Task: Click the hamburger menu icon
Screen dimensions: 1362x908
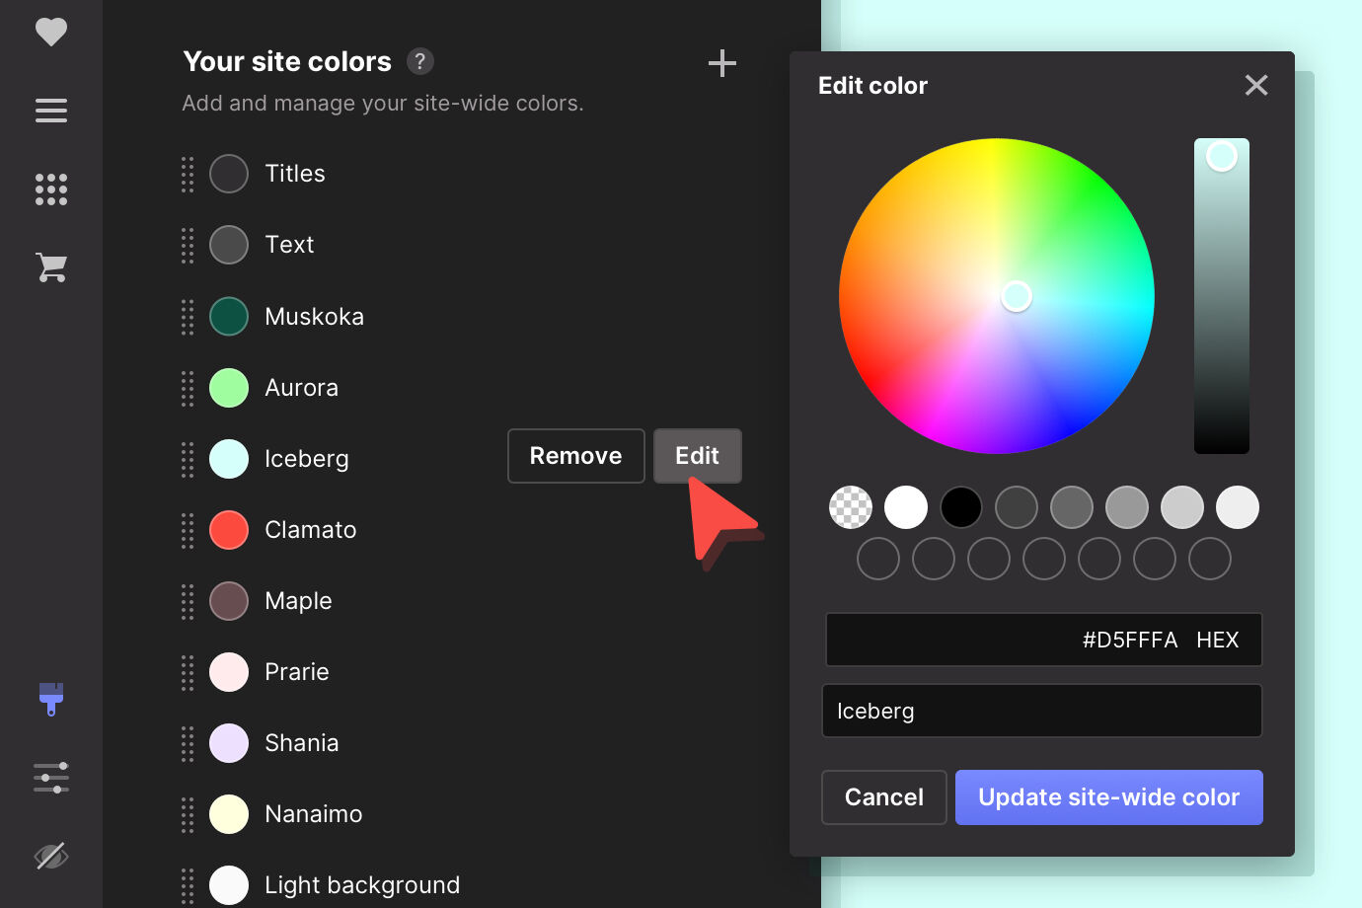Action: click(50, 111)
